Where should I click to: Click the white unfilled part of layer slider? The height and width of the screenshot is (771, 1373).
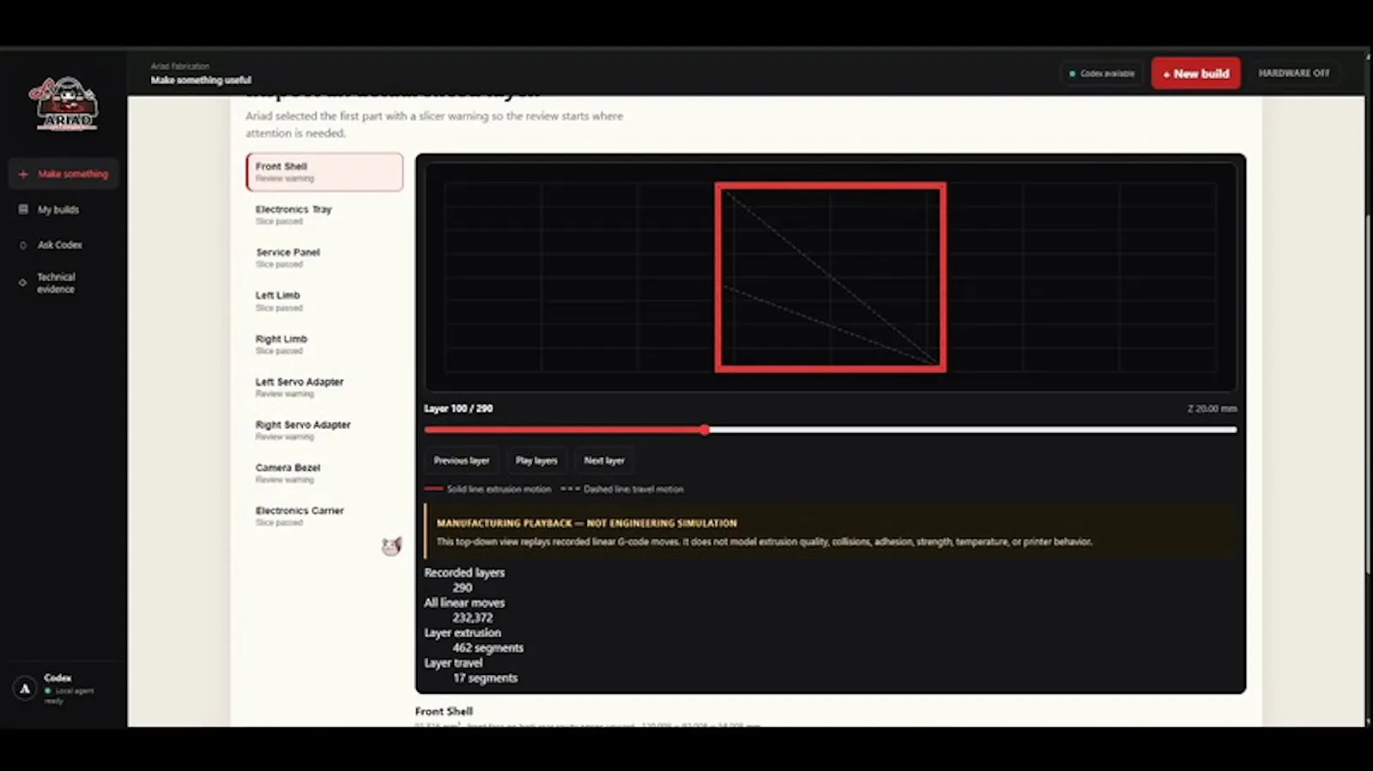coord(973,430)
